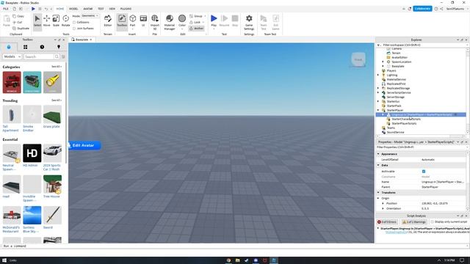Click the Windows Start button

[x=4, y=260]
